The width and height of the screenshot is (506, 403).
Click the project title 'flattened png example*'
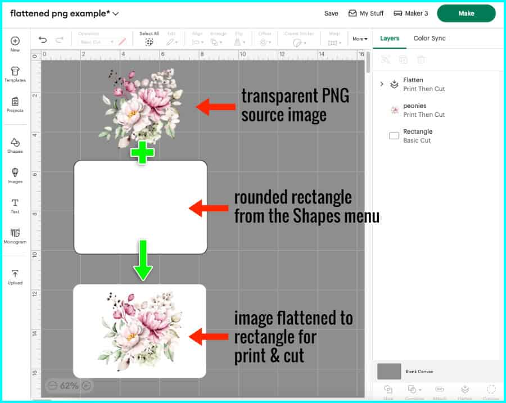coord(60,13)
